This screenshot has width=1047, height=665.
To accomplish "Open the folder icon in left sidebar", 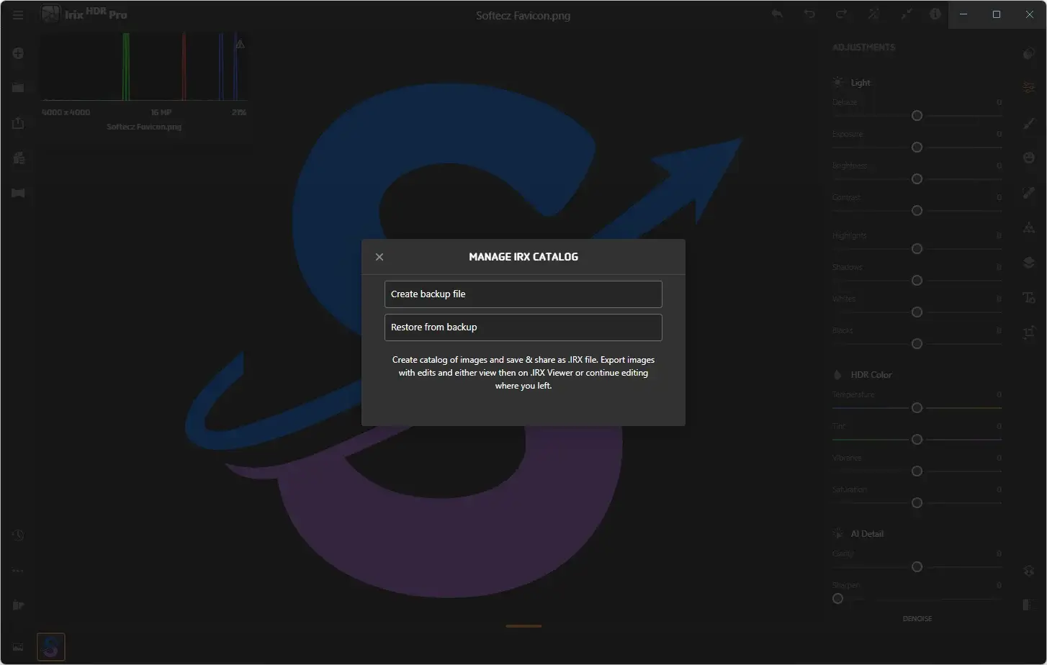I will 18,87.
